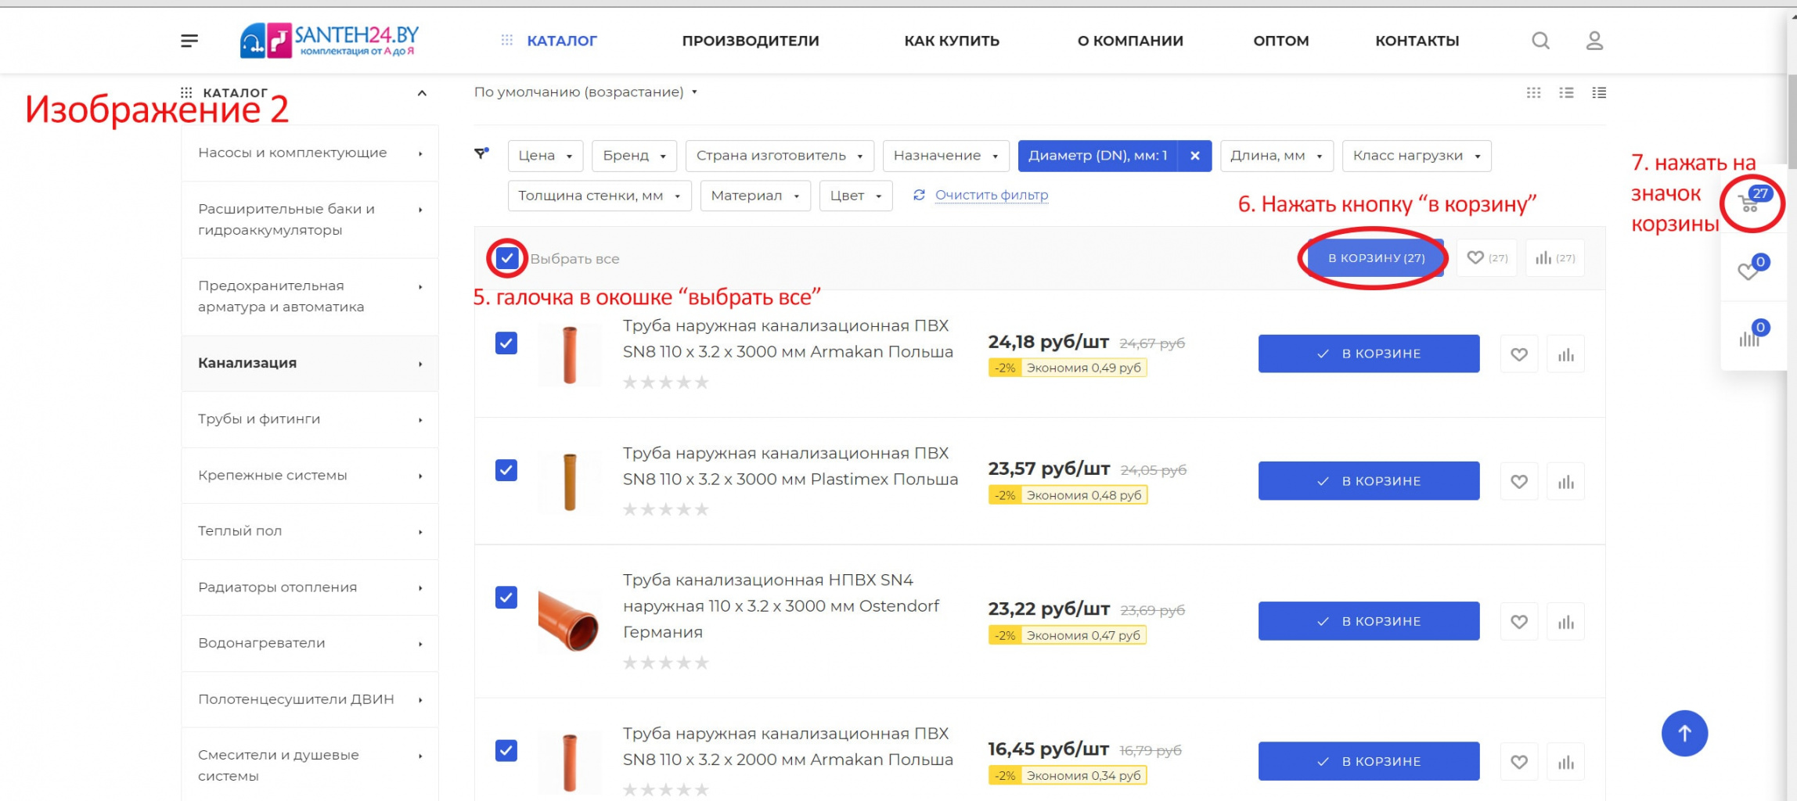Uncheck the 'Выбрать все' checkbox

[x=507, y=258]
